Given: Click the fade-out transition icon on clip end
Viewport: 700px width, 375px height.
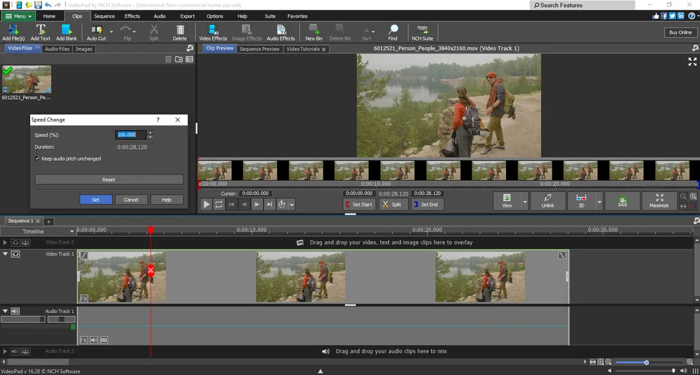Looking at the screenshot, I should click(561, 255).
